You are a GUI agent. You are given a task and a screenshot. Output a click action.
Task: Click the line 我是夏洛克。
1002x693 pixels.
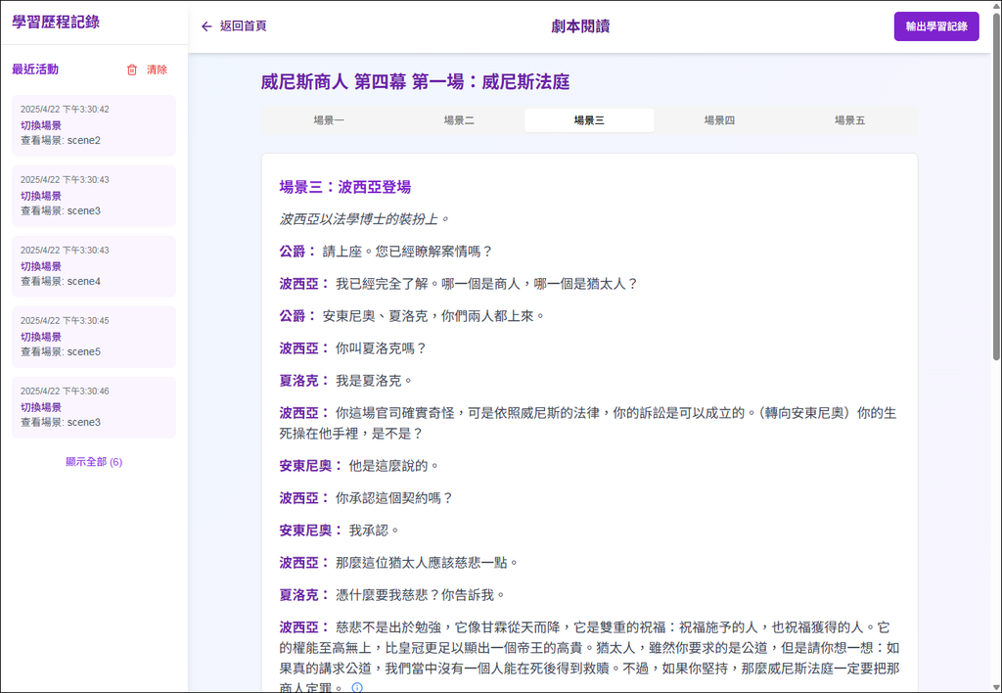375,381
